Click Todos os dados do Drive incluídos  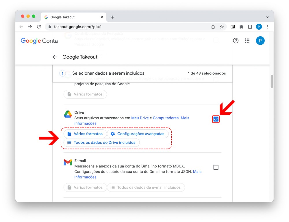point(101,142)
